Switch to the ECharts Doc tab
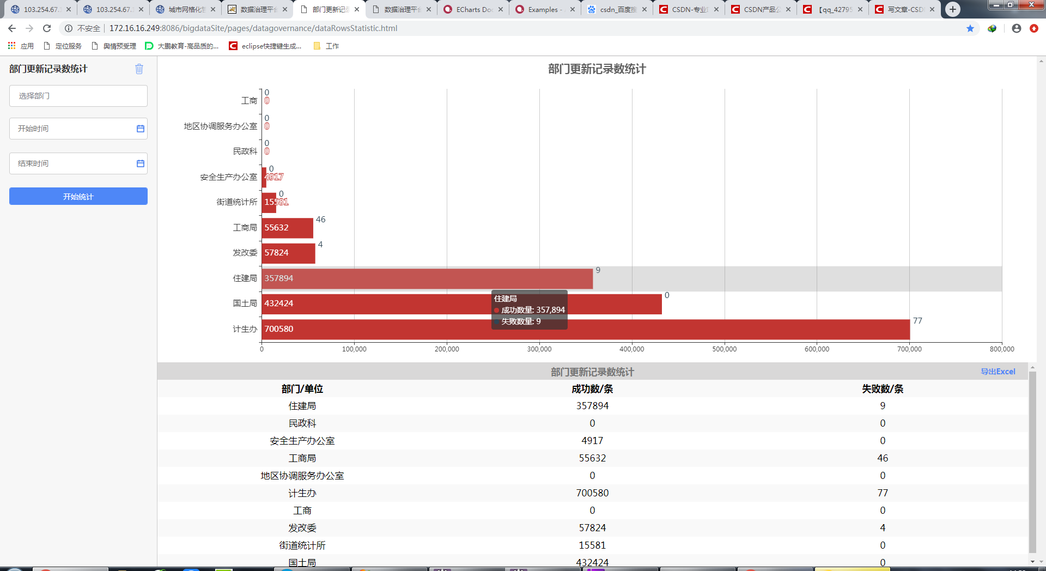The image size is (1046, 571). pyautogui.click(x=473, y=9)
